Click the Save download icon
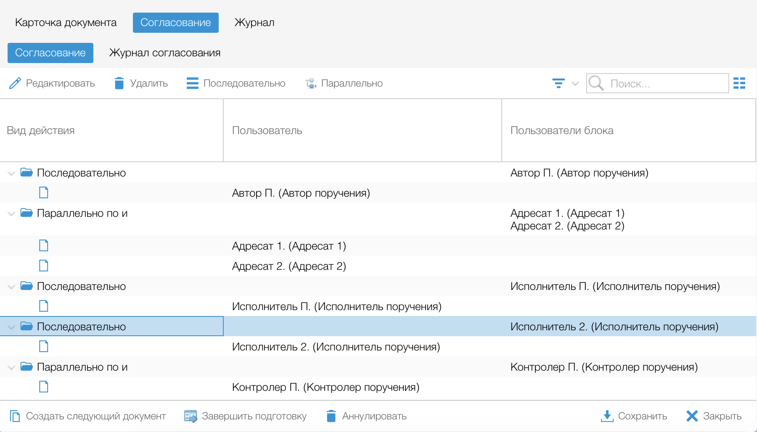 click(x=607, y=416)
